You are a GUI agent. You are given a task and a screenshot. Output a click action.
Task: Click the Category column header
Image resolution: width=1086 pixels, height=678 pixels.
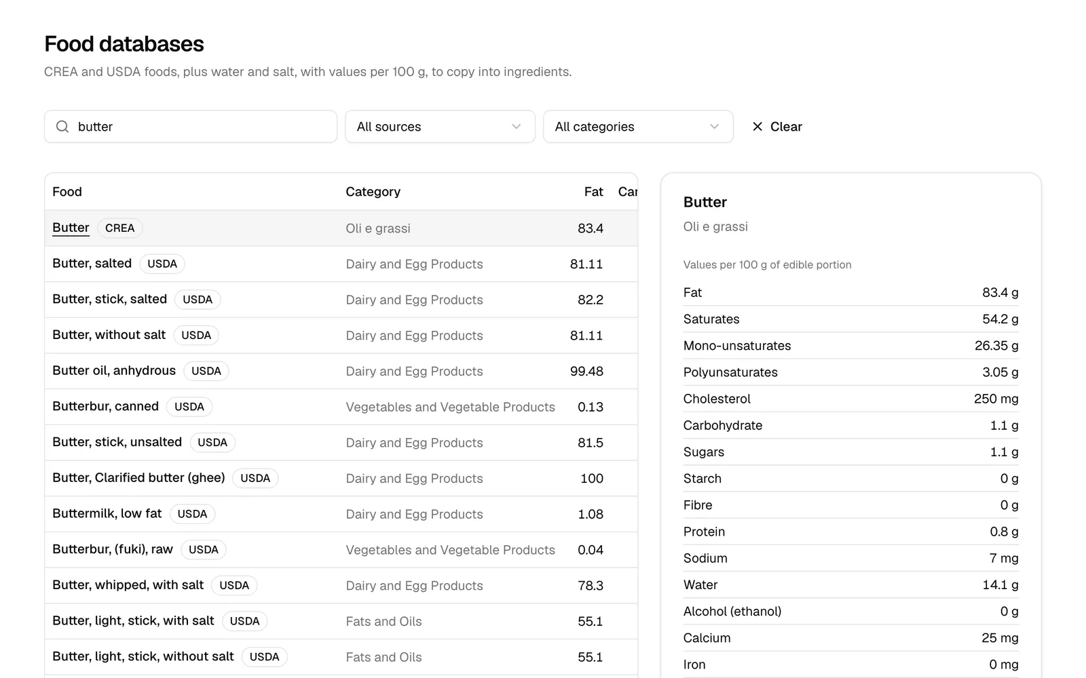pyautogui.click(x=373, y=192)
